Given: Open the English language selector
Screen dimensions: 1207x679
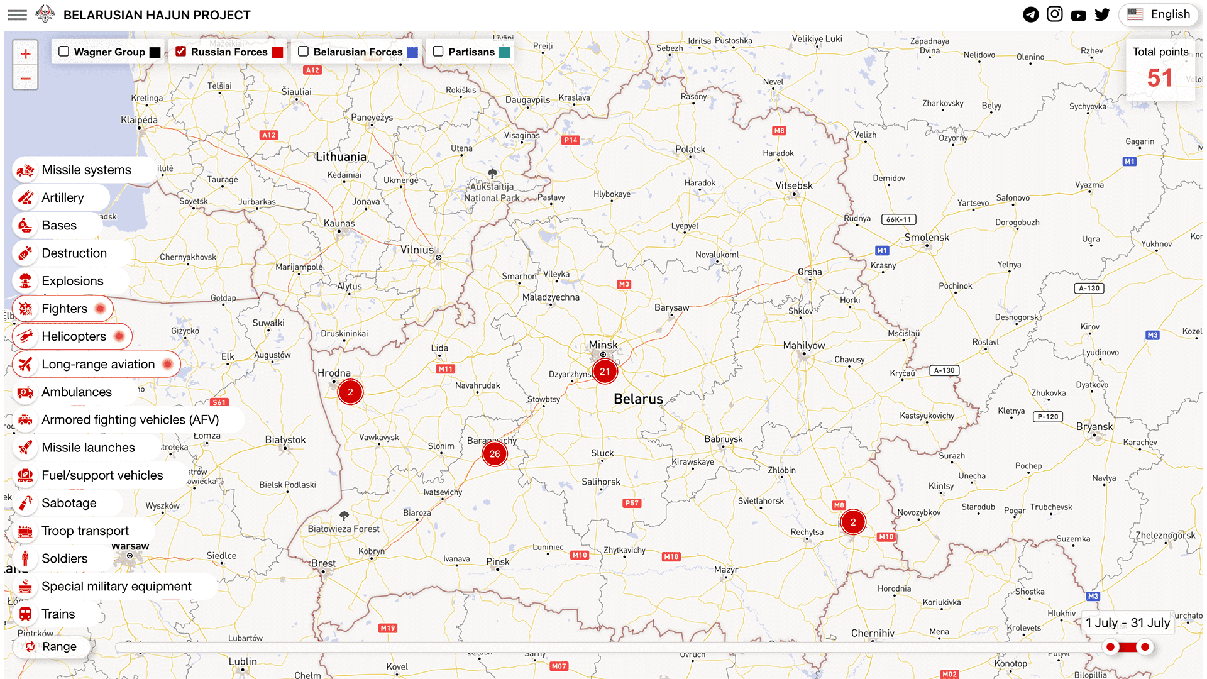Looking at the screenshot, I should point(1159,14).
